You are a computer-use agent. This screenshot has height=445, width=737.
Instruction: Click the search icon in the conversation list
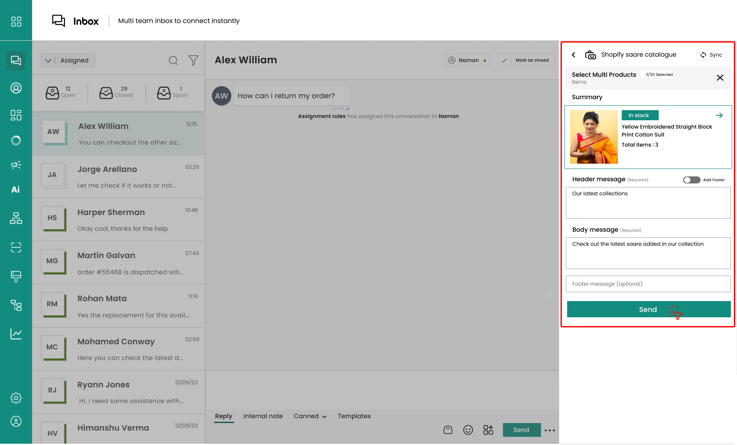pyautogui.click(x=173, y=61)
